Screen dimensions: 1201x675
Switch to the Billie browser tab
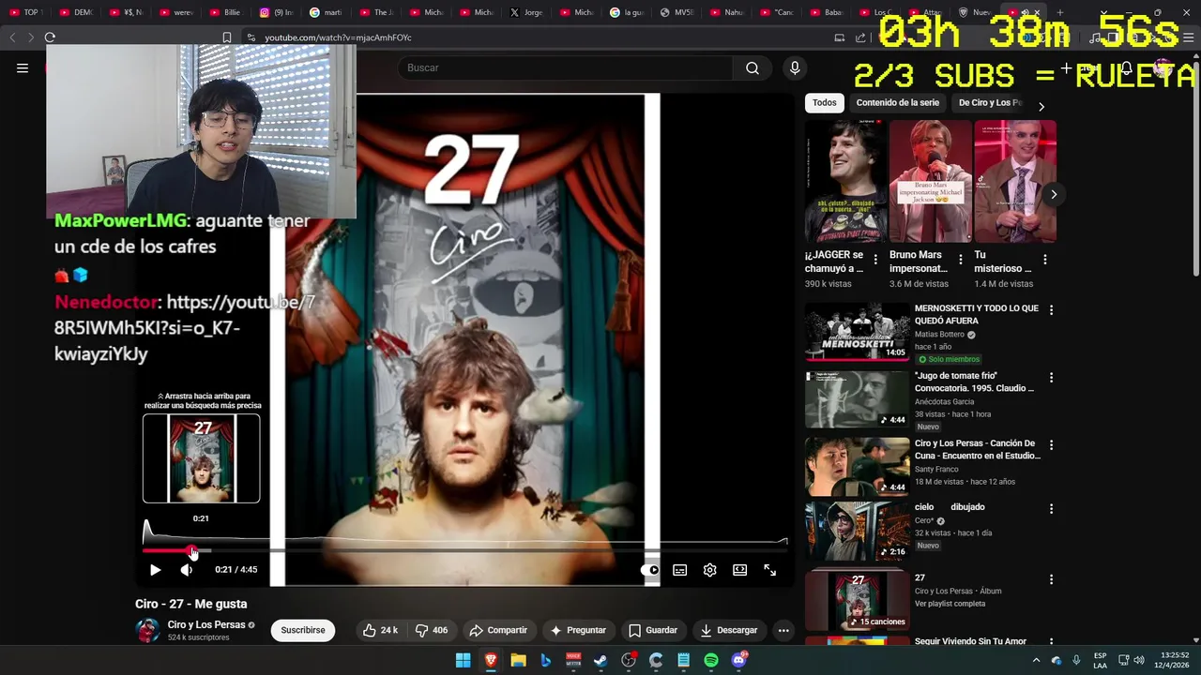(225, 12)
